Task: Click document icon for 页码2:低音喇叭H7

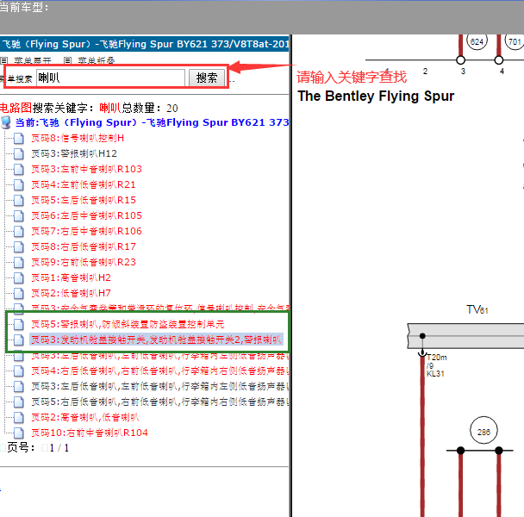Action: pos(19,294)
